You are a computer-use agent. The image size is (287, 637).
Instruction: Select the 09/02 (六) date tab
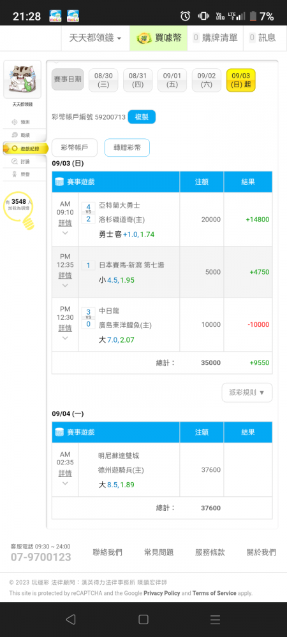click(207, 80)
